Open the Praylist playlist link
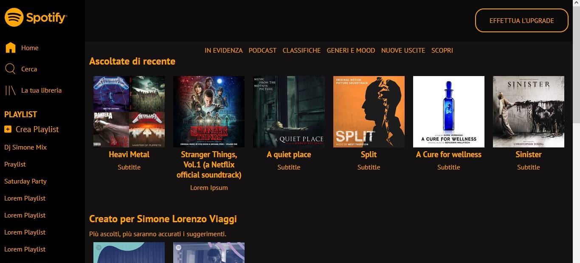This screenshot has width=580, height=263. (15, 164)
